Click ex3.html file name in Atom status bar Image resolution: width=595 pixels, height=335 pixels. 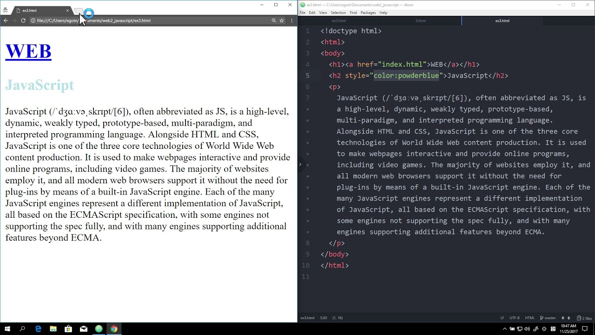point(307,318)
